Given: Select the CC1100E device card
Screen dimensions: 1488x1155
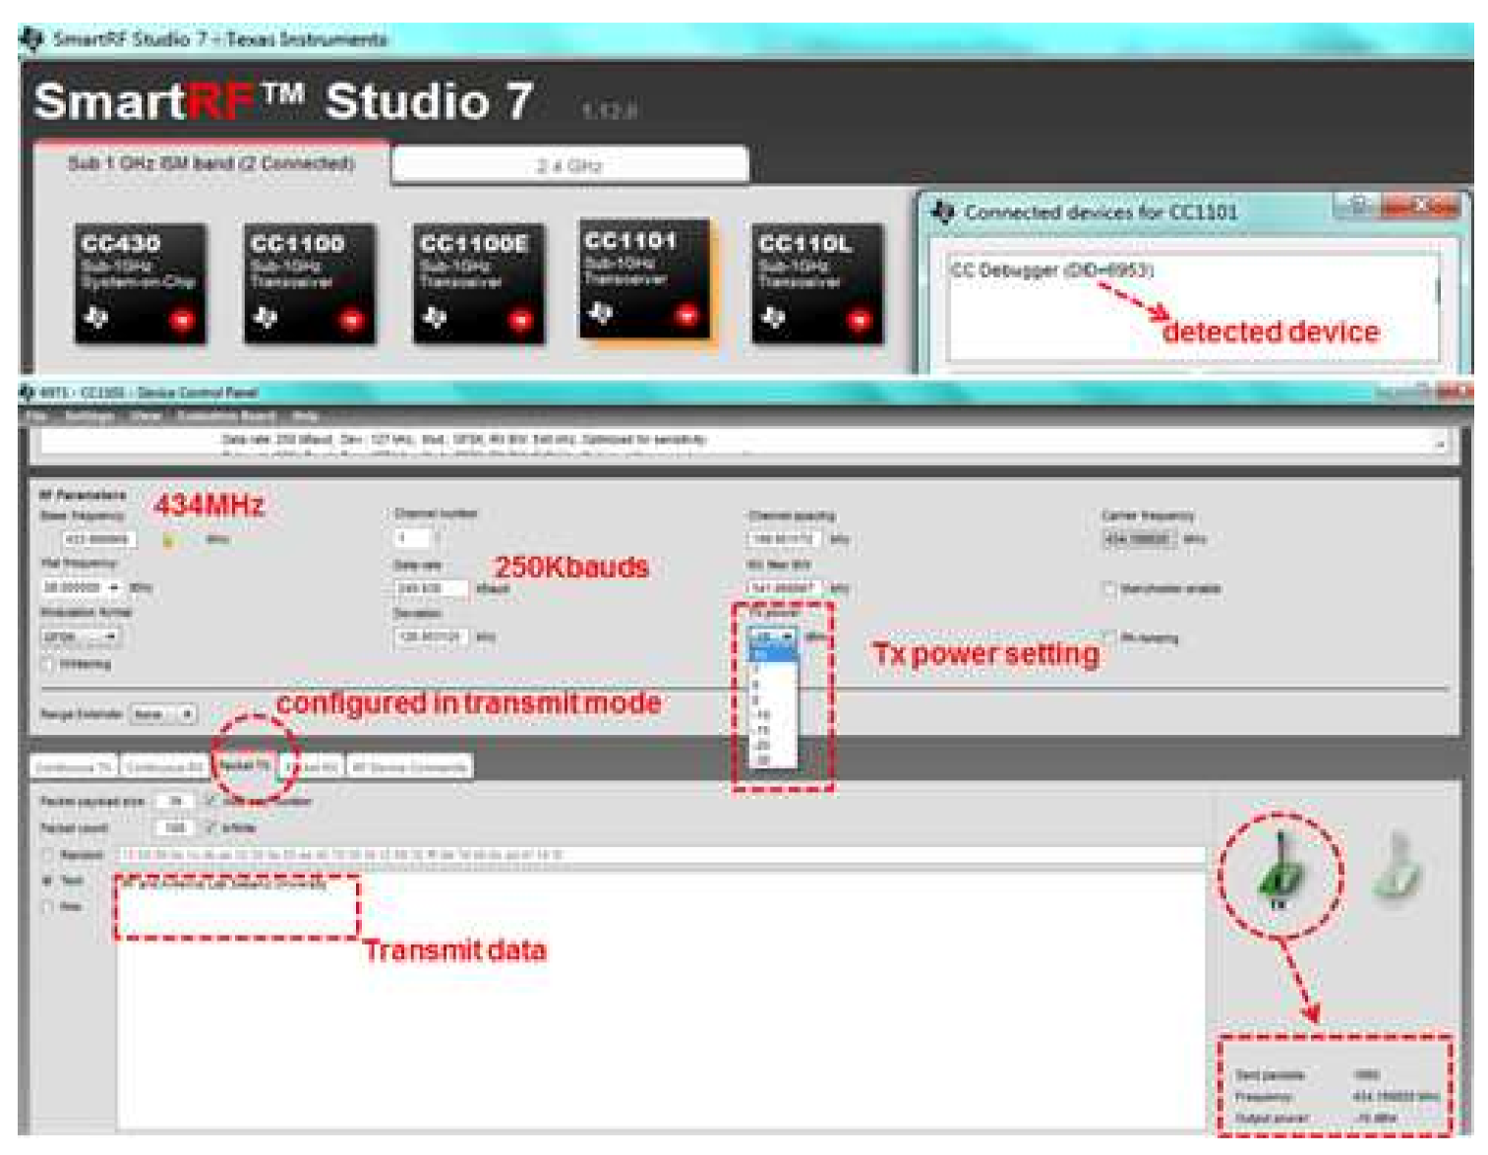Looking at the screenshot, I should click(x=478, y=282).
